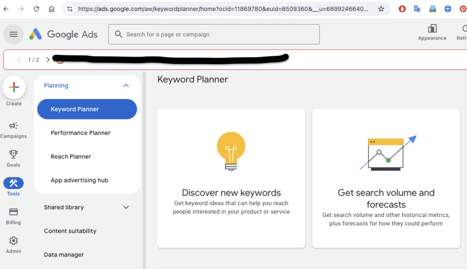This screenshot has height=269, width=467.
Task: Click the Create plus button
Action: pyautogui.click(x=14, y=87)
